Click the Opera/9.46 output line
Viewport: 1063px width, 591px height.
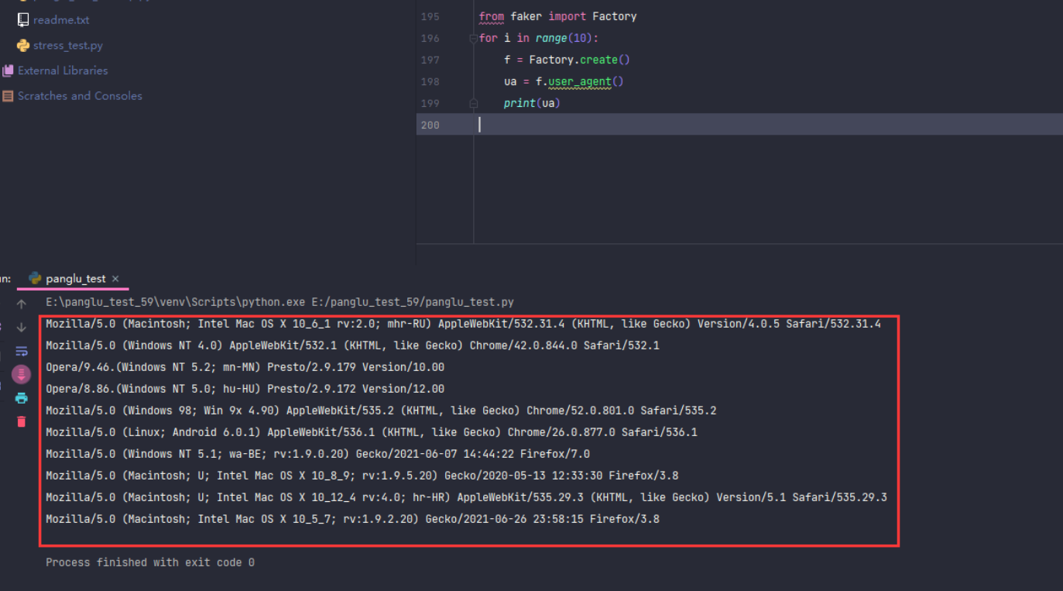(x=245, y=367)
